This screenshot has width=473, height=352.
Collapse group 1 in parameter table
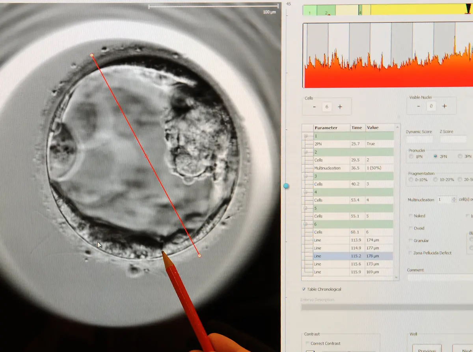point(306,136)
